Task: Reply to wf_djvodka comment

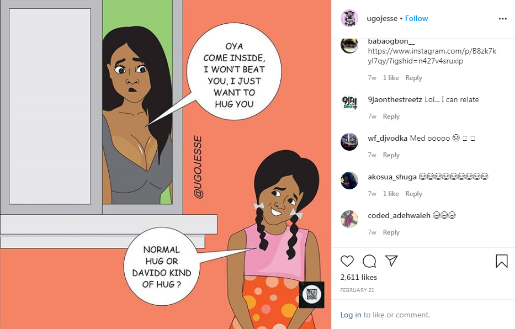Action: pyautogui.click(x=391, y=155)
